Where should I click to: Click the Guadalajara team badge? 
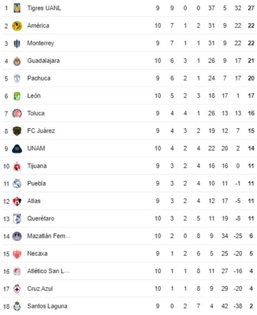(x=17, y=61)
